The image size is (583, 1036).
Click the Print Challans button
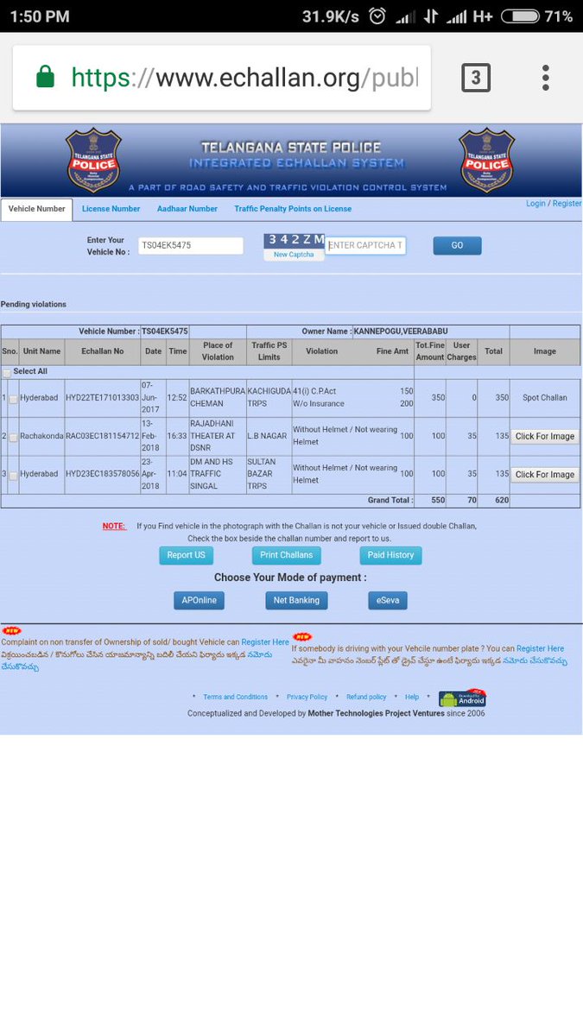pos(286,555)
